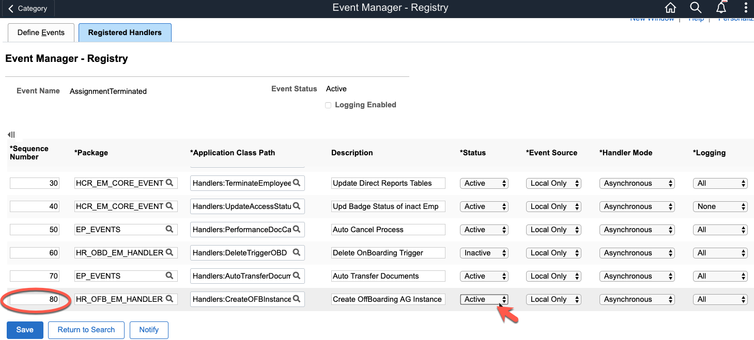Click the Return to Search button

point(86,330)
